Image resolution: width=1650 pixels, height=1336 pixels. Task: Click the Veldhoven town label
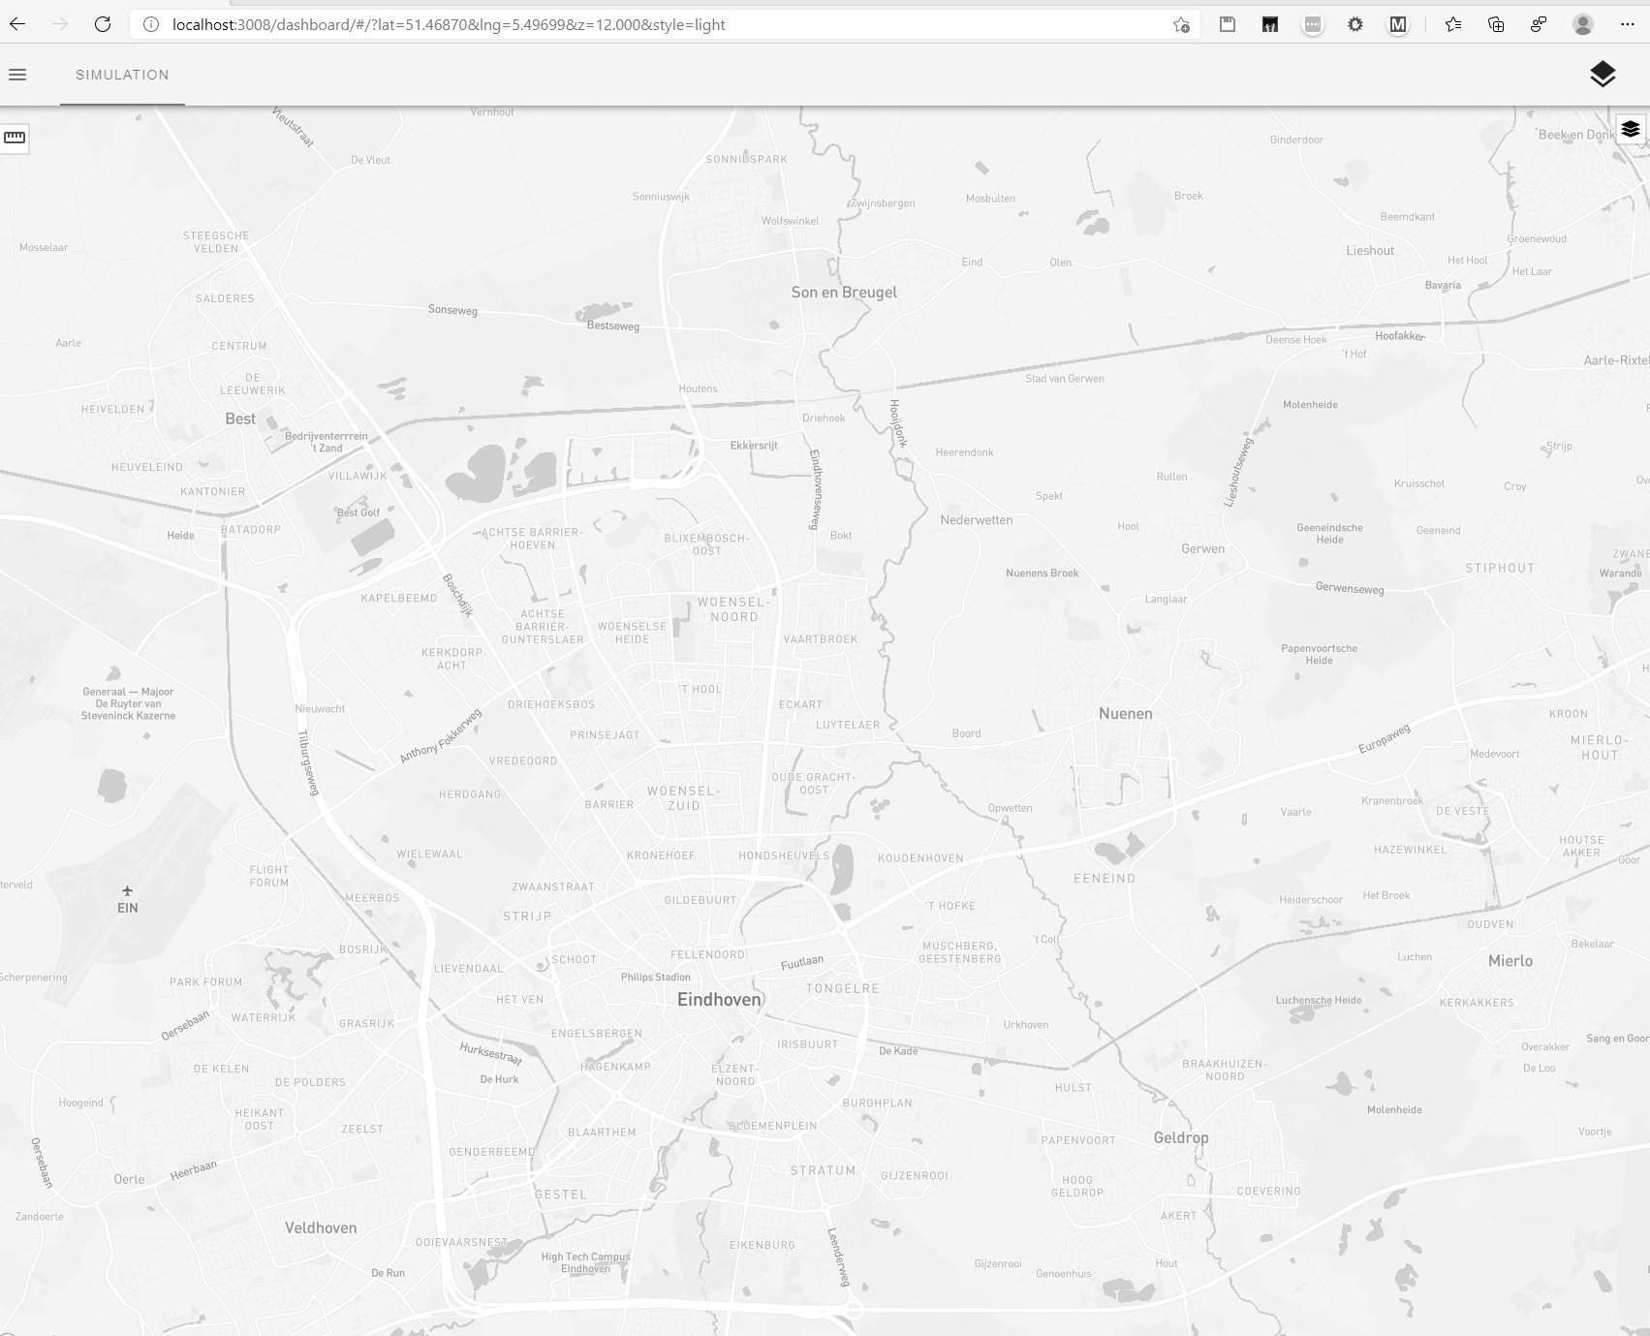point(321,1228)
